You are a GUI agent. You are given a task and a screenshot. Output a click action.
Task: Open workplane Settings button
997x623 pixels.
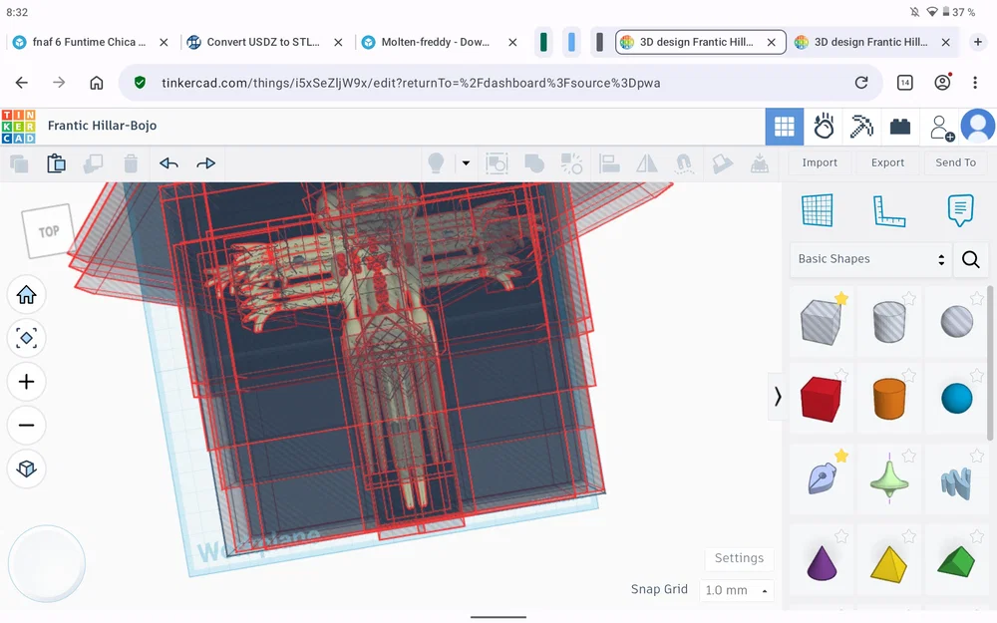click(739, 558)
